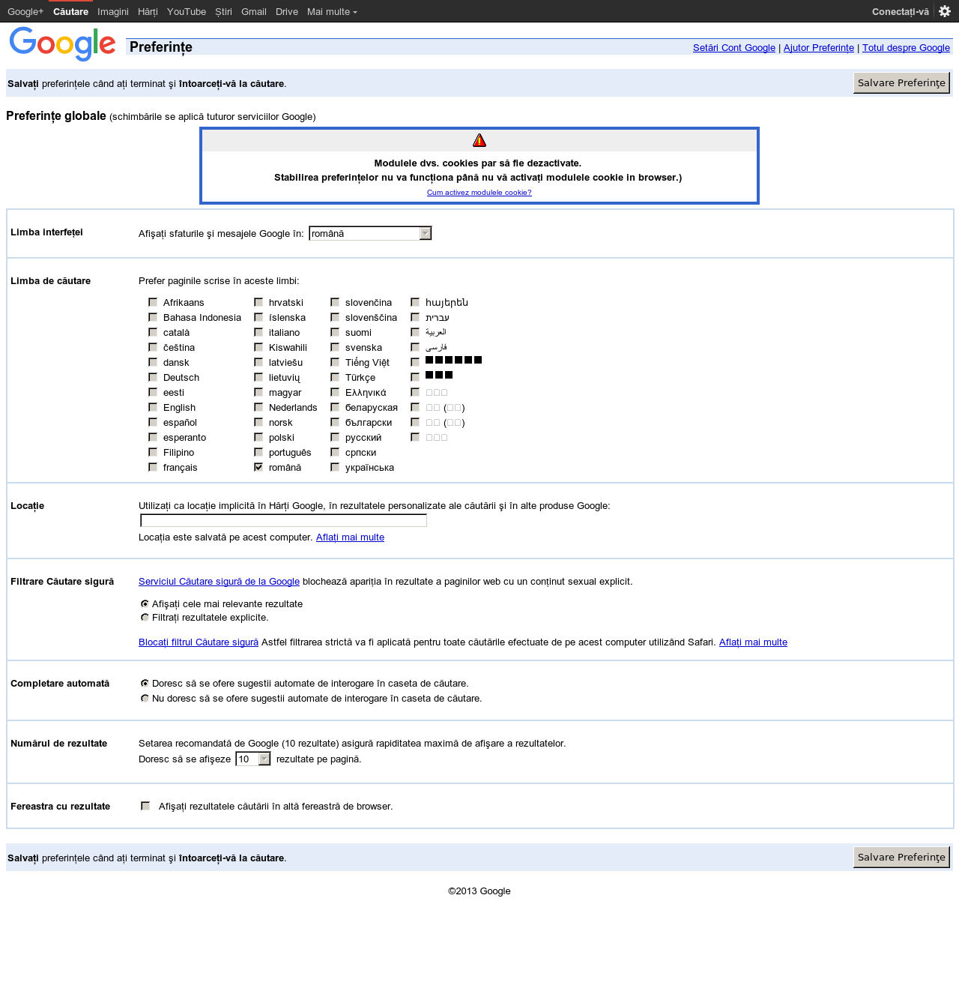This screenshot has height=982, width=959.
Task: Check the עברית language checkbox
Action: [x=415, y=317]
